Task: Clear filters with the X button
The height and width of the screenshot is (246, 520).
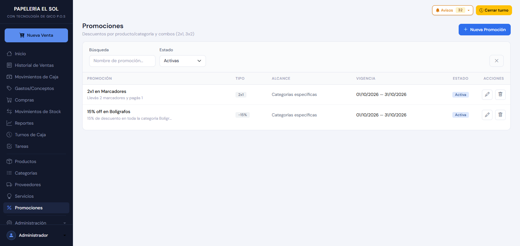Action: (496, 61)
